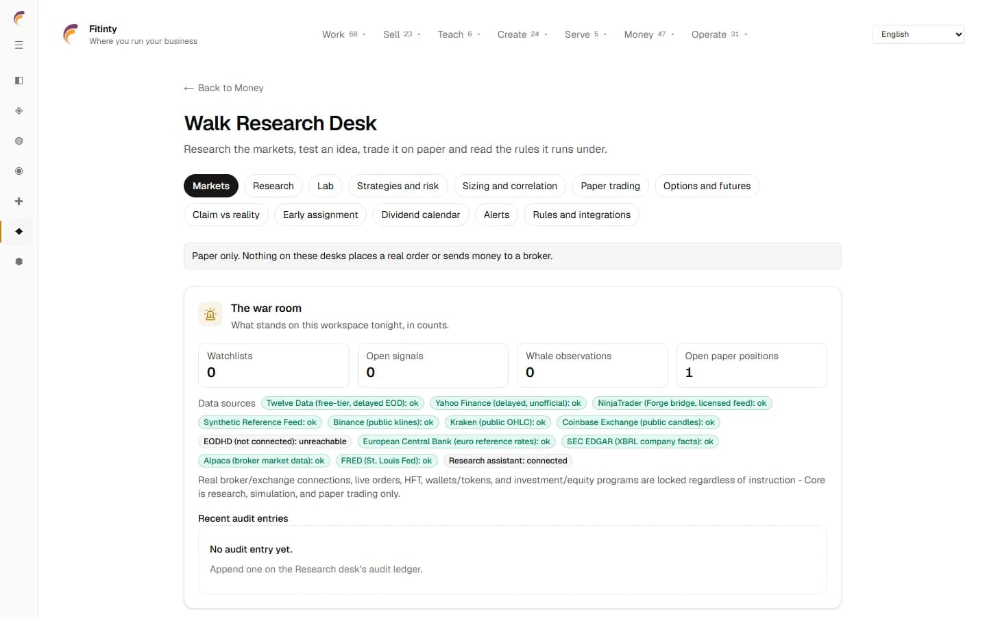
Task: Open Sizing and correlation tab
Action: point(510,186)
